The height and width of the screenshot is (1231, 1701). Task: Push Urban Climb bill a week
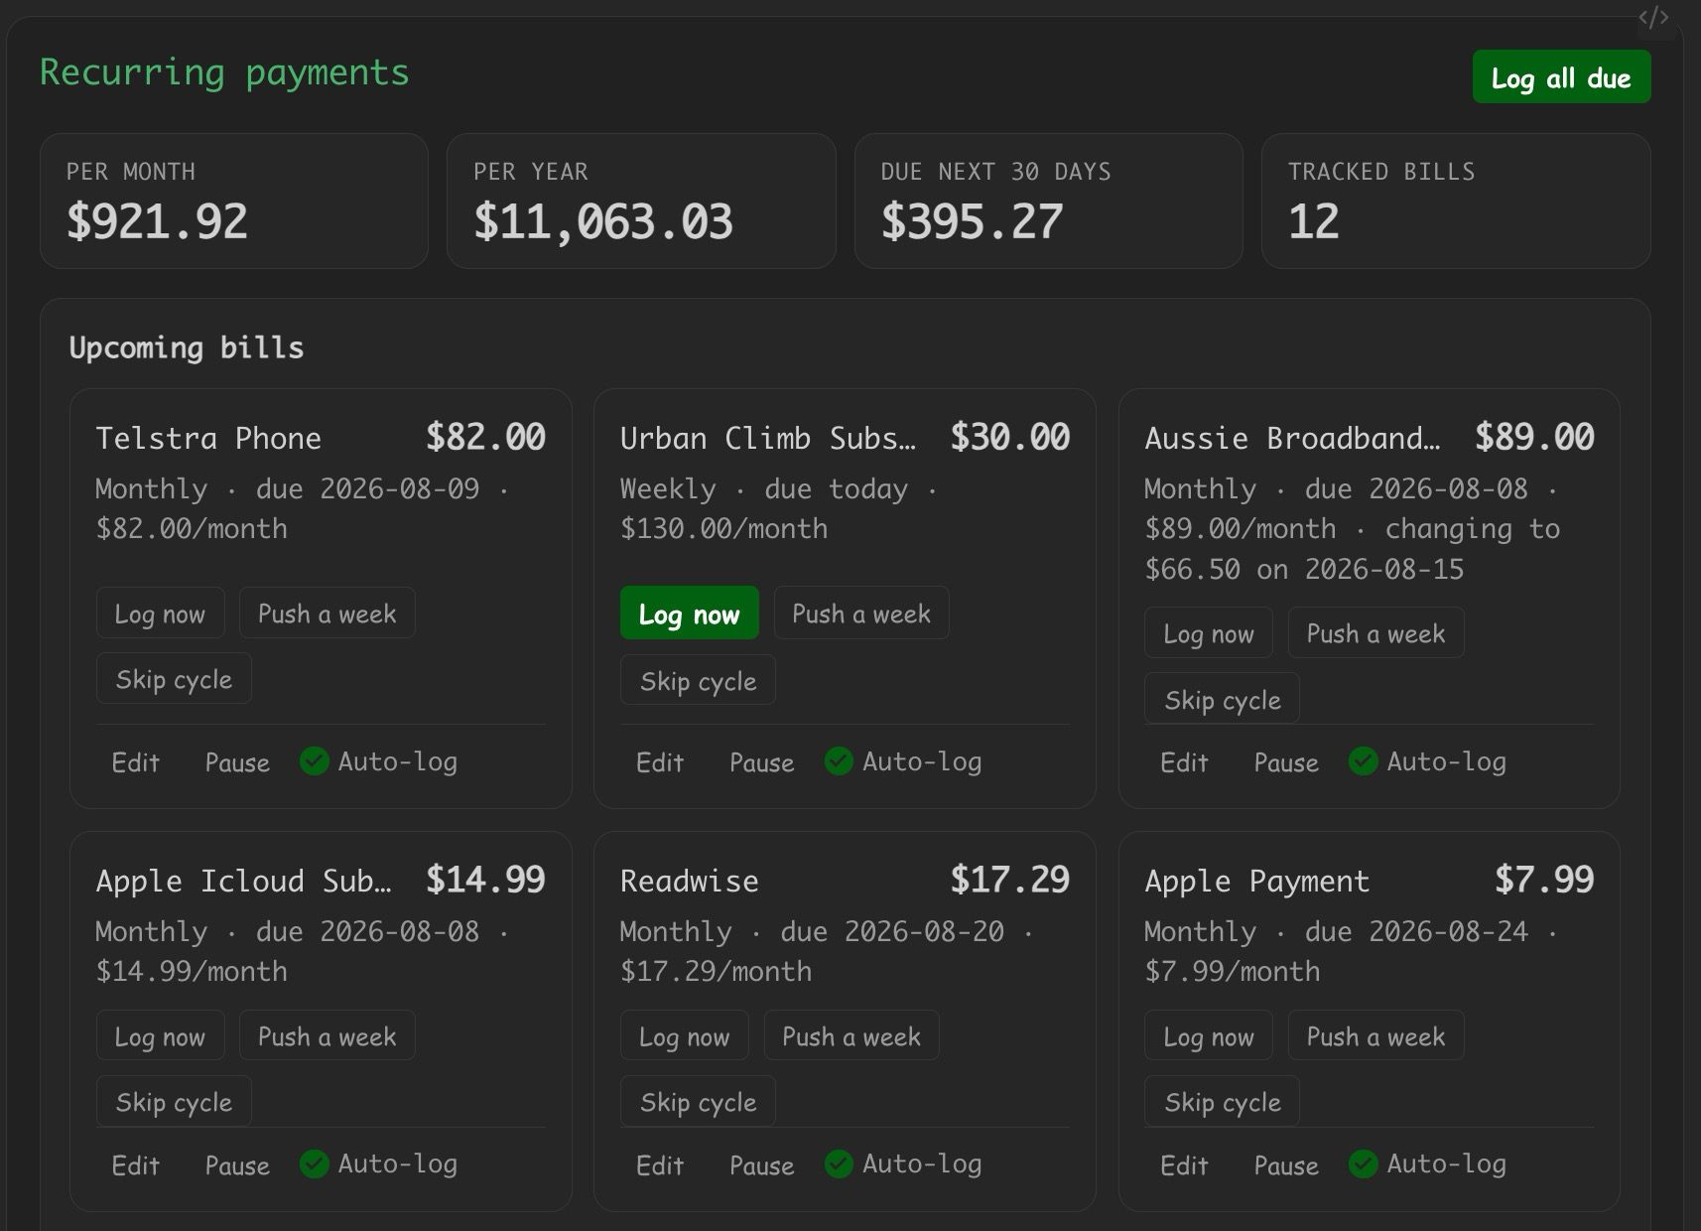(861, 613)
